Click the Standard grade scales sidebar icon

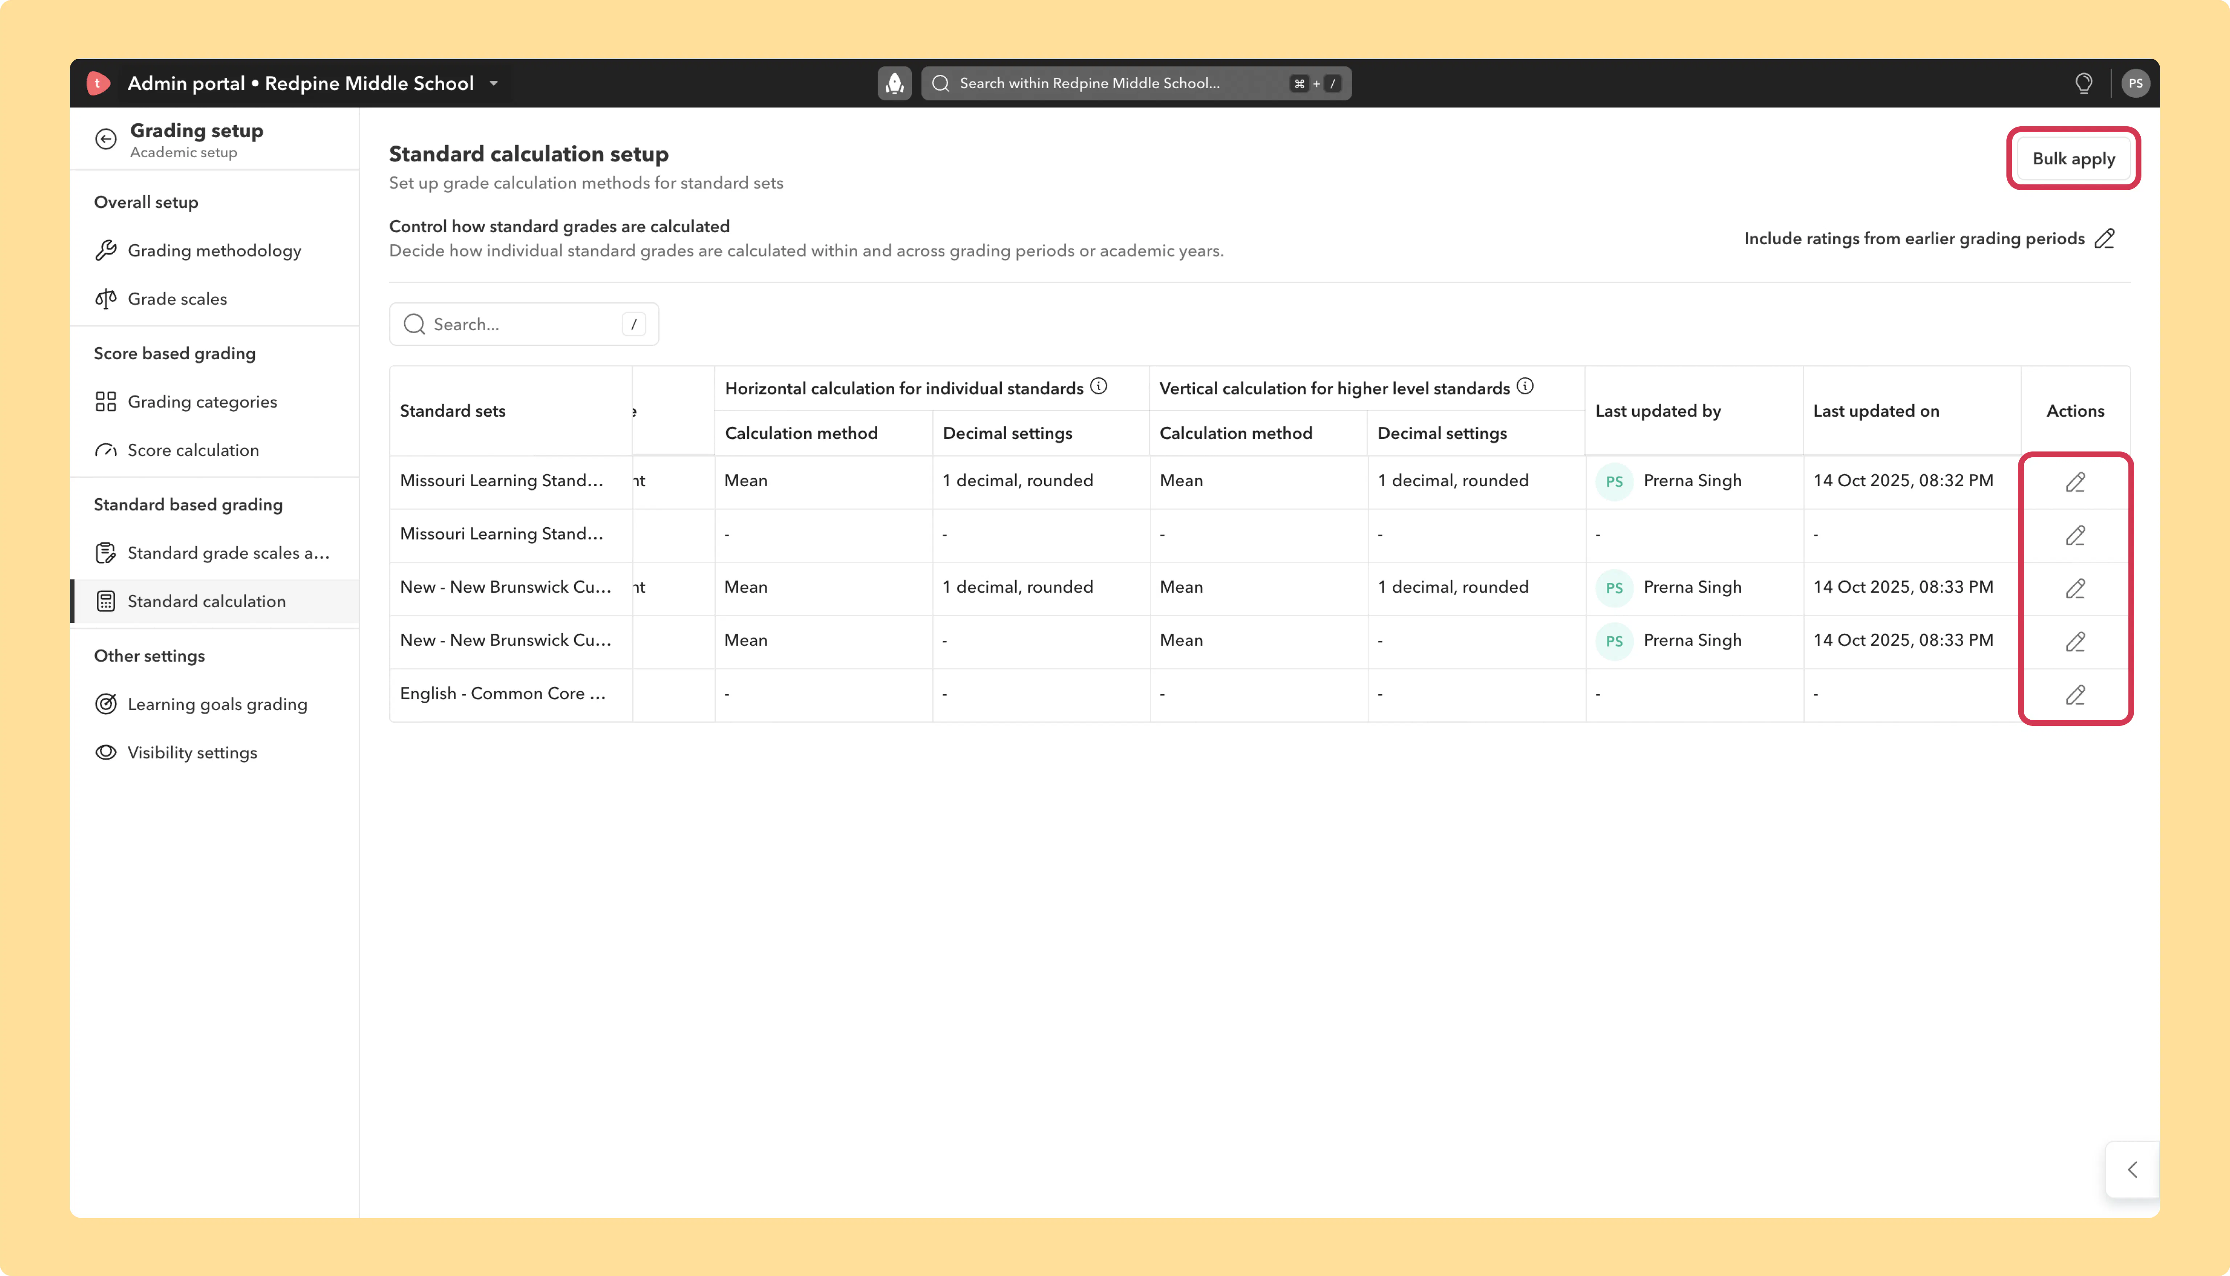(x=106, y=553)
